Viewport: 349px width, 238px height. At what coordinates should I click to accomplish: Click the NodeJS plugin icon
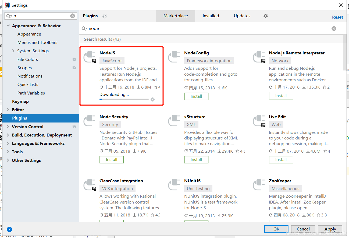[90, 57]
